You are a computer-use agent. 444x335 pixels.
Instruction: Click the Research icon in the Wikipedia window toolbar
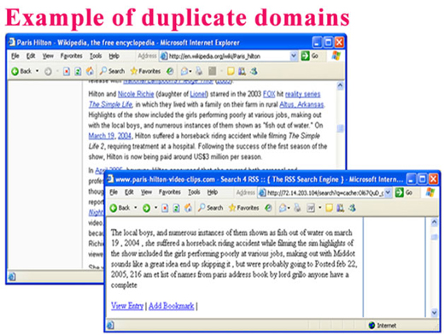(x=242, y=71)
